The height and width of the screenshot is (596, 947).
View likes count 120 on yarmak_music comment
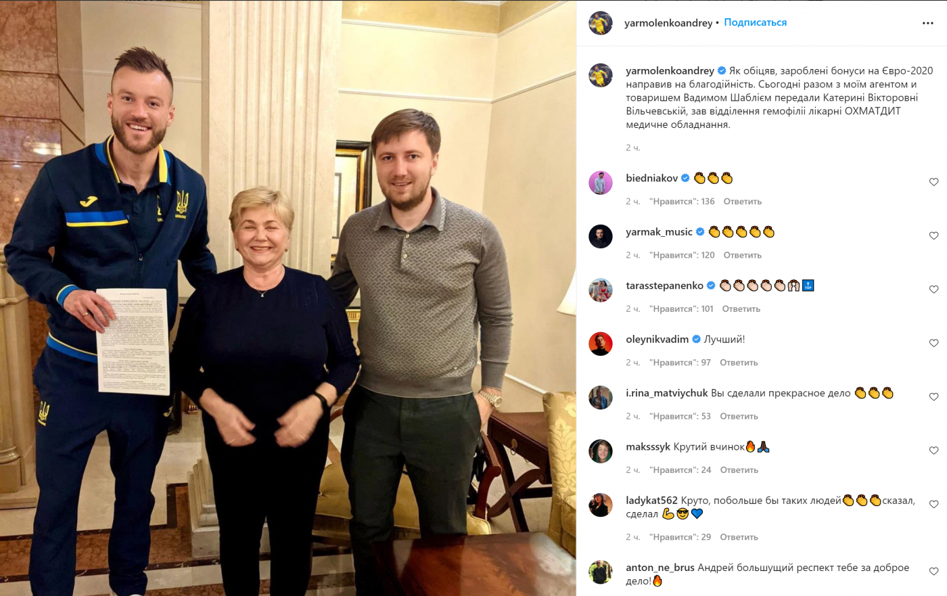682,255
